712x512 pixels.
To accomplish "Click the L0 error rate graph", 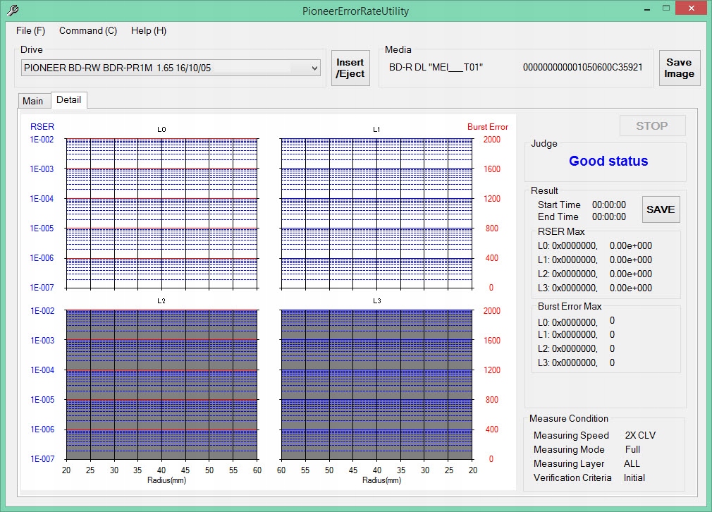I will tap(161, 213).
